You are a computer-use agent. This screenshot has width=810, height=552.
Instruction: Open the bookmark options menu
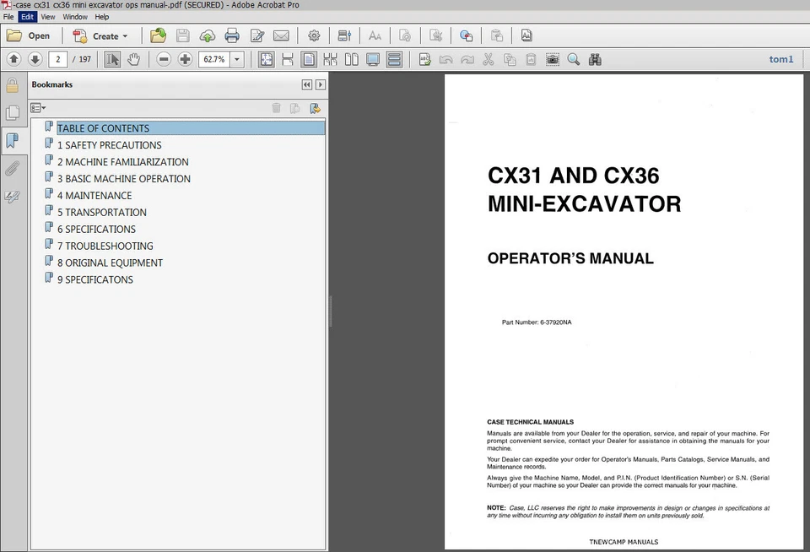pyautogui.click(x=37, y=107)
